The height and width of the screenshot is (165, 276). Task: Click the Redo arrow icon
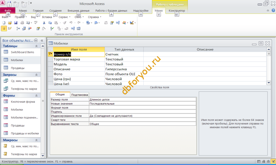(x=79, y=23)
